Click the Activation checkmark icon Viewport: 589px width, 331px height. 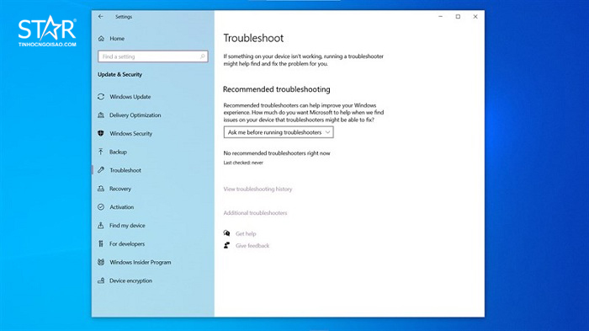coord(101,207)
